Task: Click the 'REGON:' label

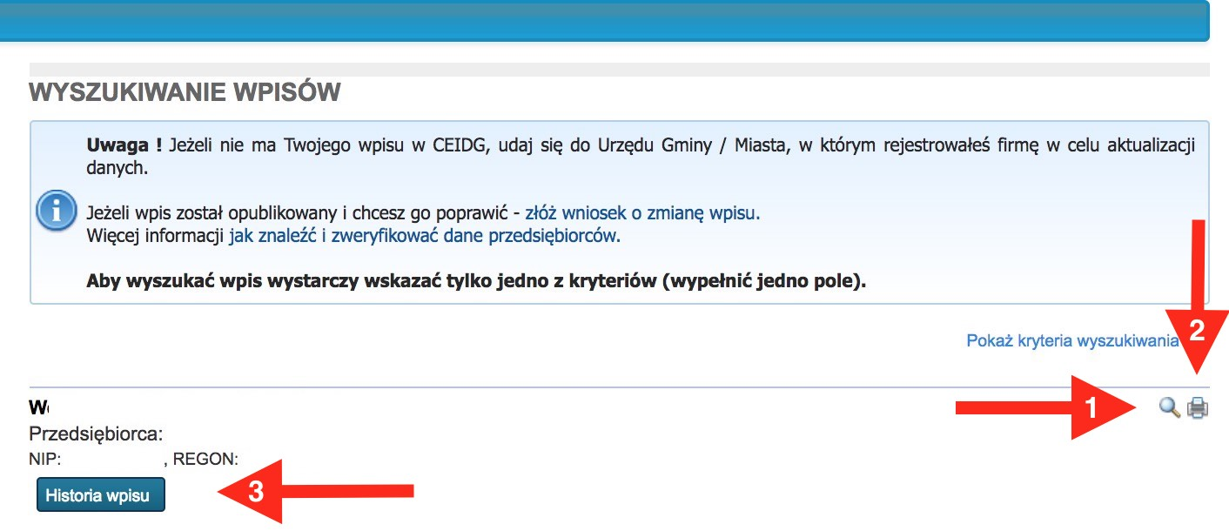Action: [209, 459]
